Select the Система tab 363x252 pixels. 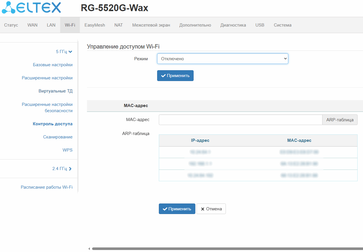tap(282, 25)
